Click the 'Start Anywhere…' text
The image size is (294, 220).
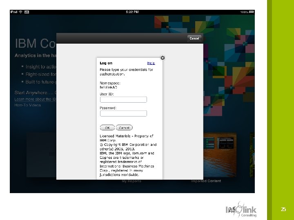pos(34,92)
